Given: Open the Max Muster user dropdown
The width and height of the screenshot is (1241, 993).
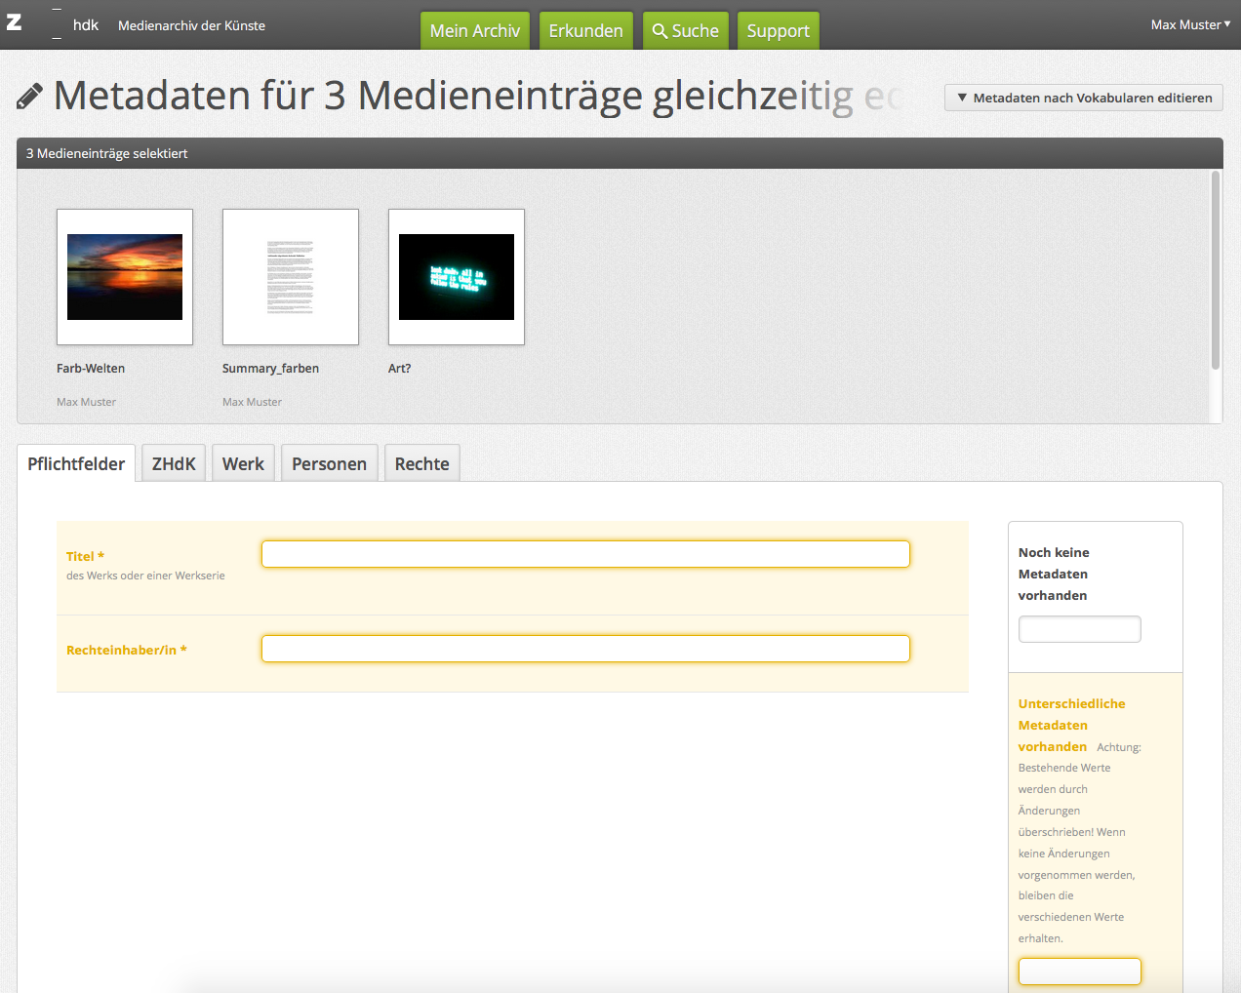Looking at the screenshot, I should coord(1189,24).
